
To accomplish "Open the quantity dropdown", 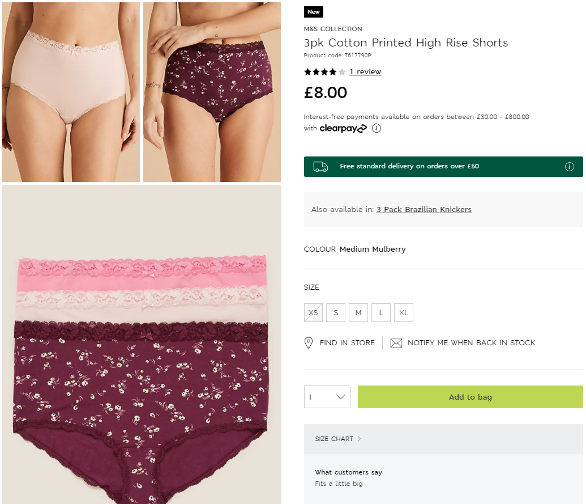I will point(327,397).
